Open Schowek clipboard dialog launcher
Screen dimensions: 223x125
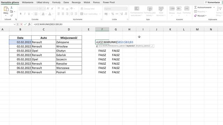[16, 19]
